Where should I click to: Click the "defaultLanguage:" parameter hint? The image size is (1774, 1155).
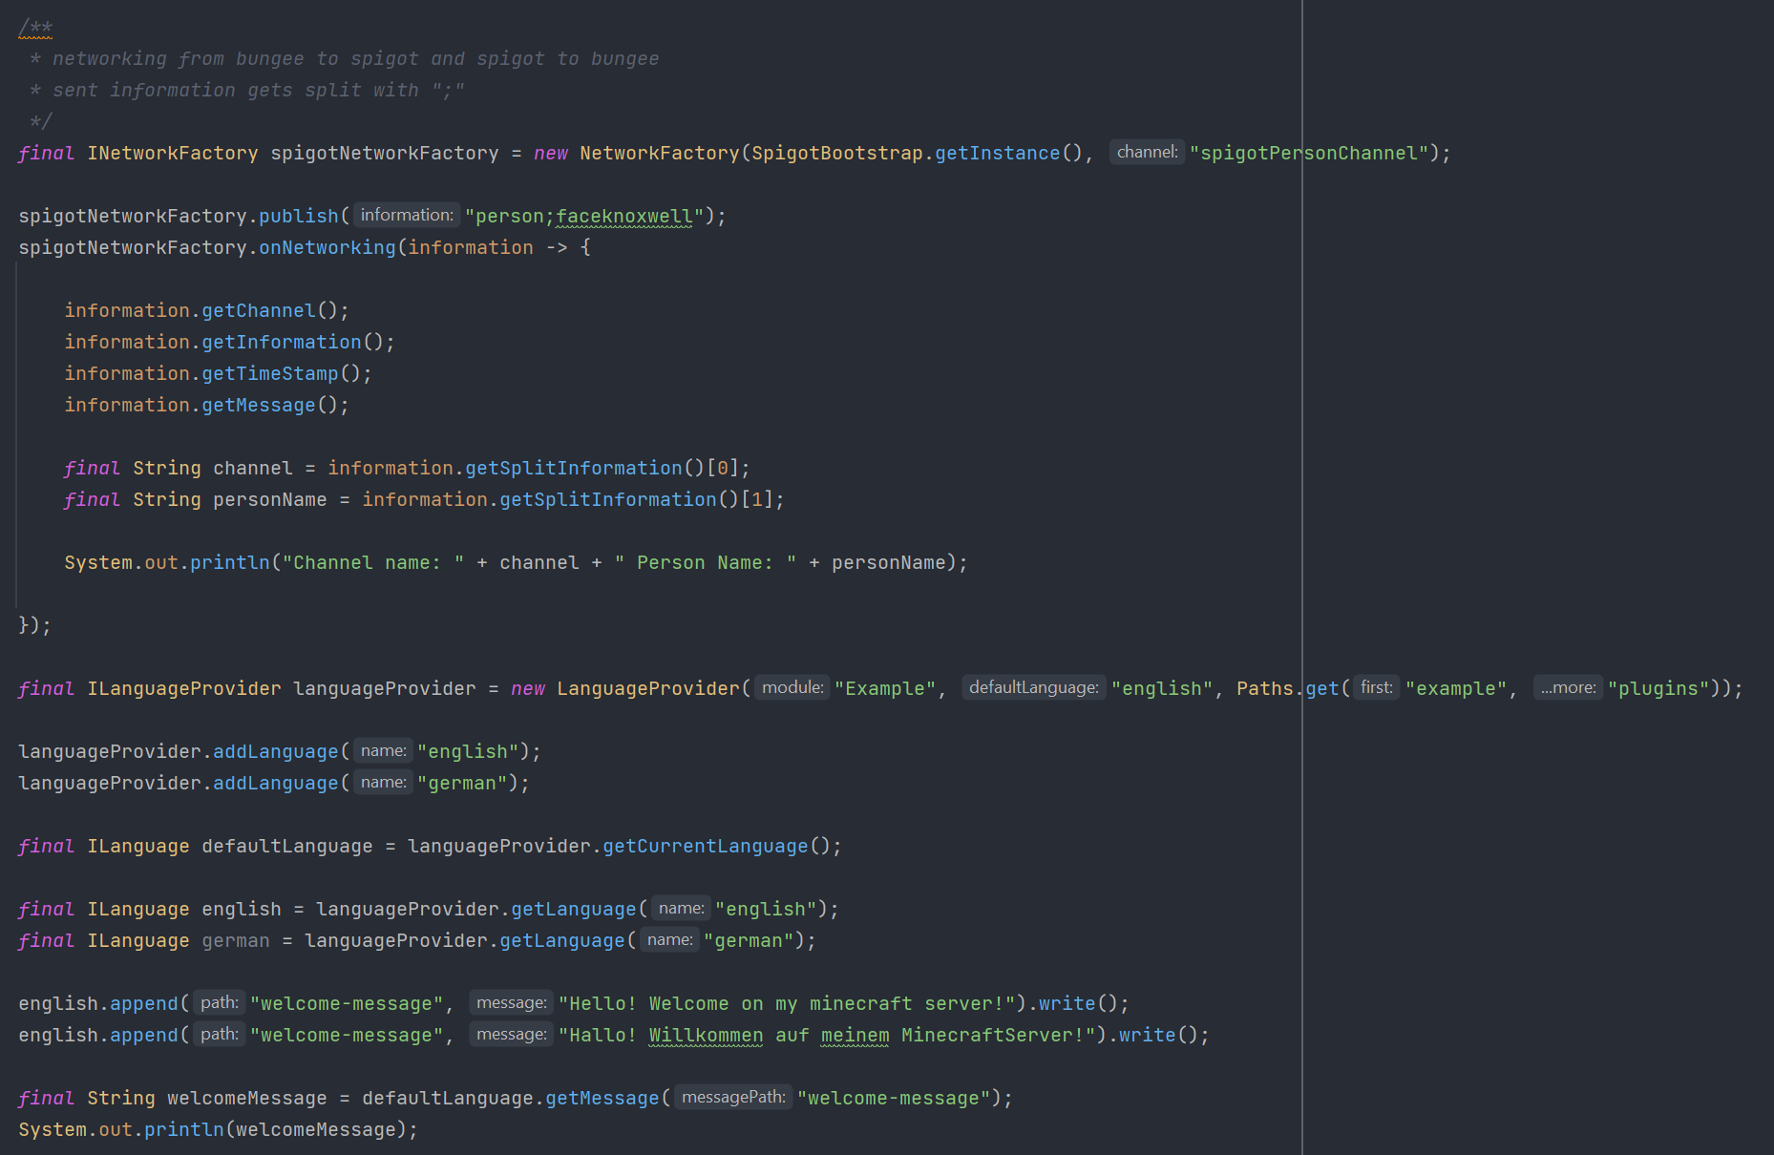(x=1034, y=687)
